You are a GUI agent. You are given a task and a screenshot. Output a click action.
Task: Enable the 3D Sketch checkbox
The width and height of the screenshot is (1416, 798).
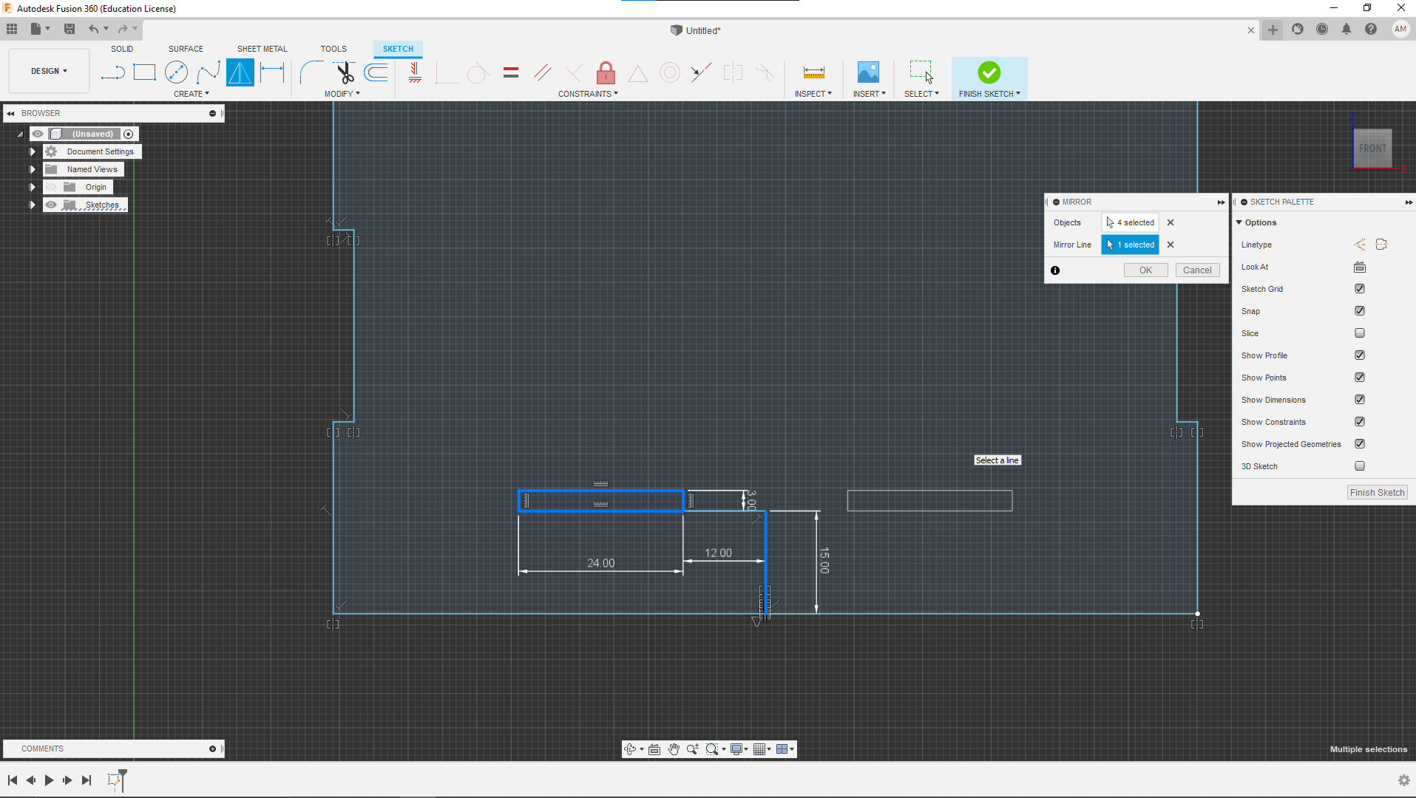pyautogui.click(x=1359, y=466)
